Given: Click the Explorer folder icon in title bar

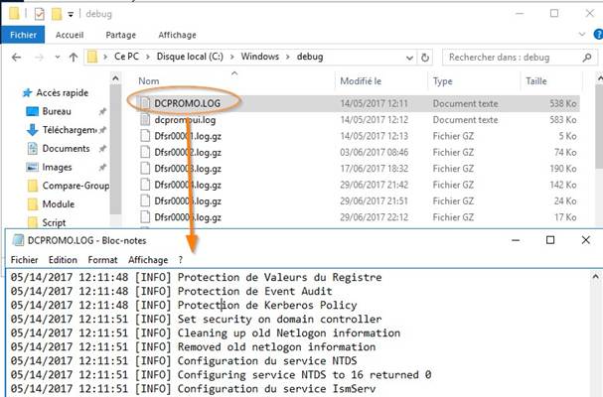Looking at the screenshot, I should click(x=14, y=14).
